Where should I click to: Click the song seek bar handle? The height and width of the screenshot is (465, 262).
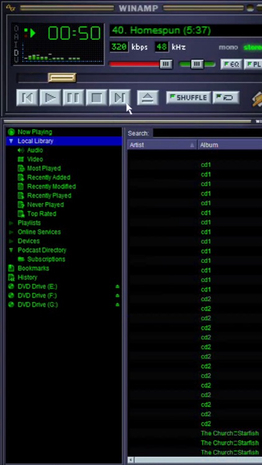point(62,77)
